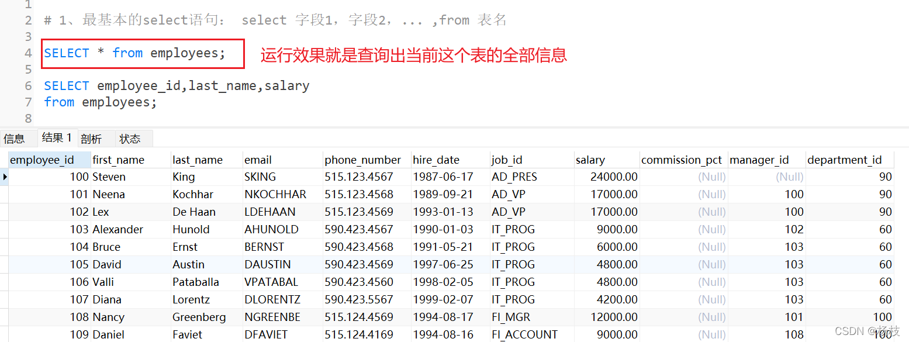Select the (Null) manager_id cell in Steven's row

point(767,177)
